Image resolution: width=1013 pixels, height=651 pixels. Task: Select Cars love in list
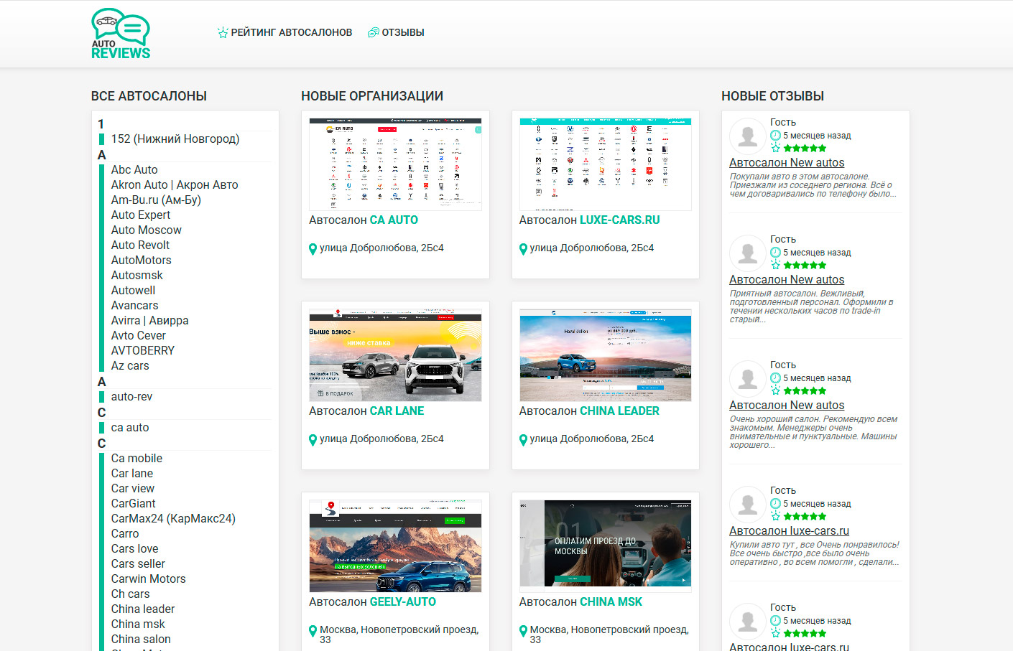point(134,549)
